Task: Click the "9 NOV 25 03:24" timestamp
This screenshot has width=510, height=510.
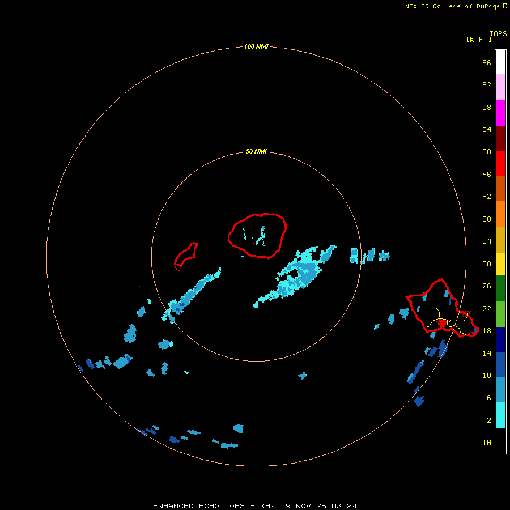Action: (x=321, y=506)
